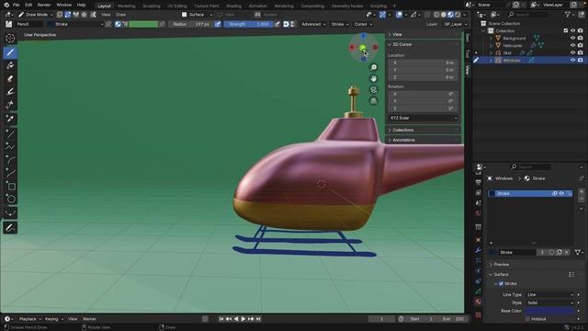Open the Window menu

click(63, 5)
